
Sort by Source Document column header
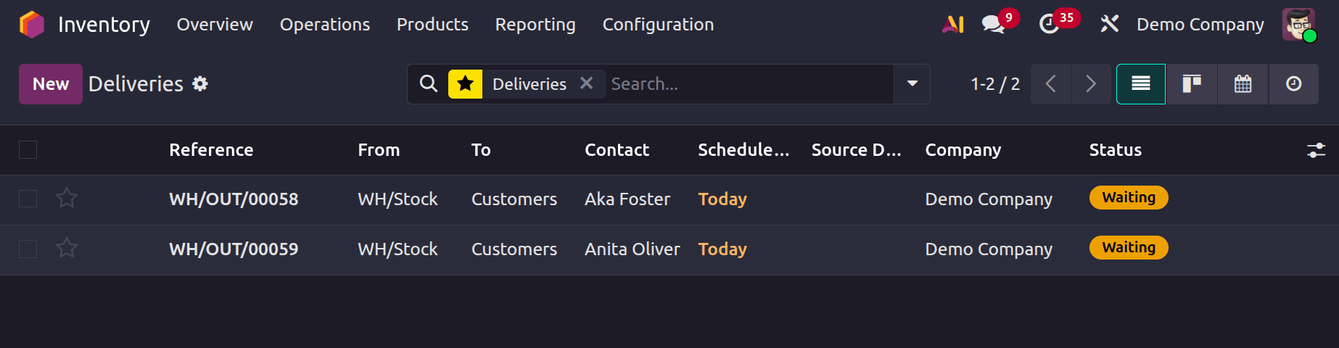coord(857,150)
